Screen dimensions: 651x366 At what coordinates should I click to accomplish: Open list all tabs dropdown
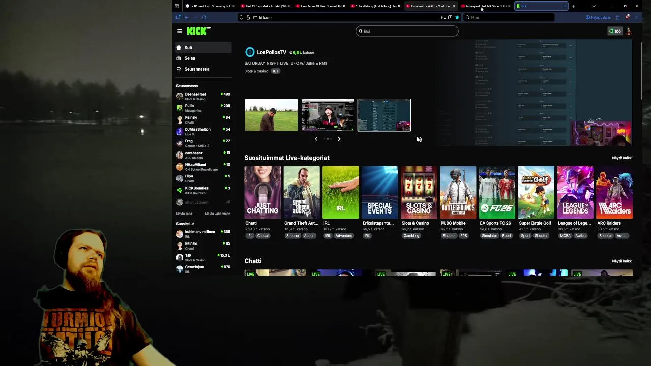[594, 6]
